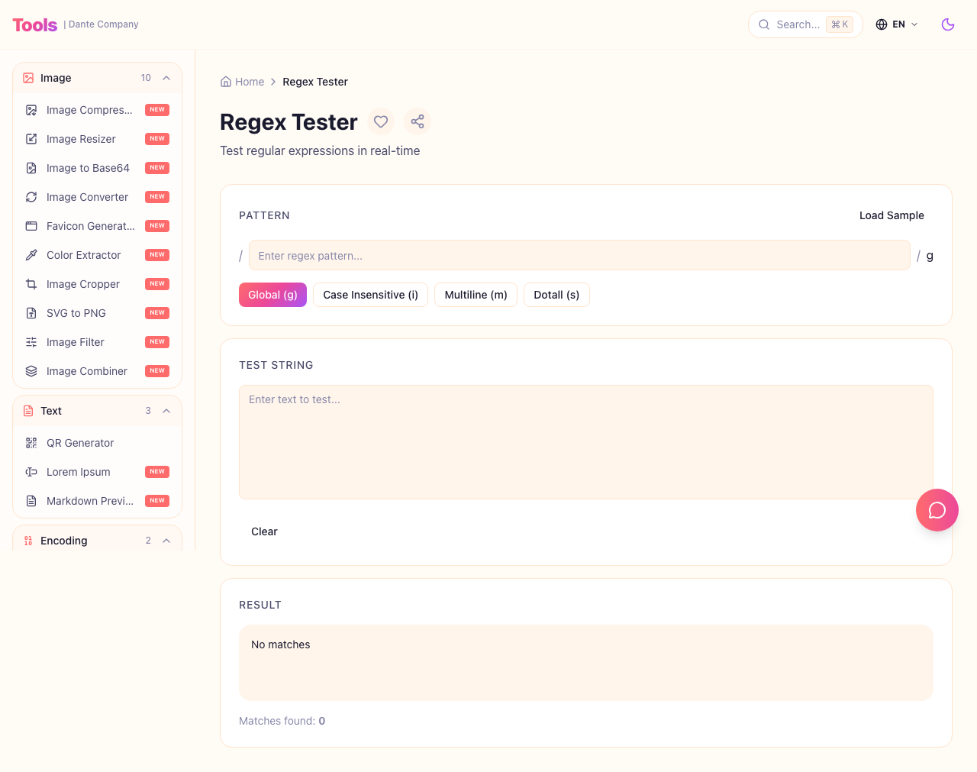
Task: Open the Lorem Ipsum tool
Action: click(x=79, y=472)
